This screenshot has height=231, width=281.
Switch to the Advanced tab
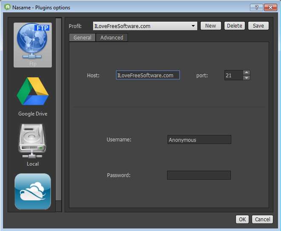(x=112, y=38)
